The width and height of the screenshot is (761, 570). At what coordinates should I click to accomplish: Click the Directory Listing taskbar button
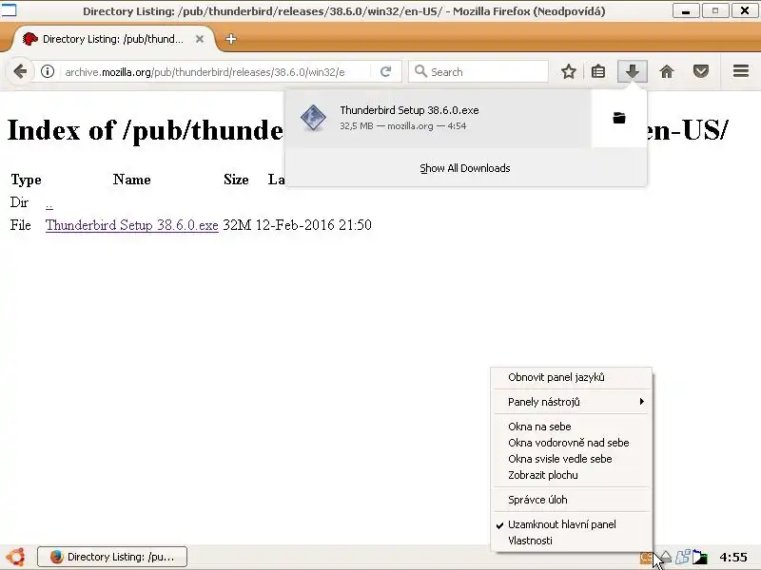coord(112,557)
